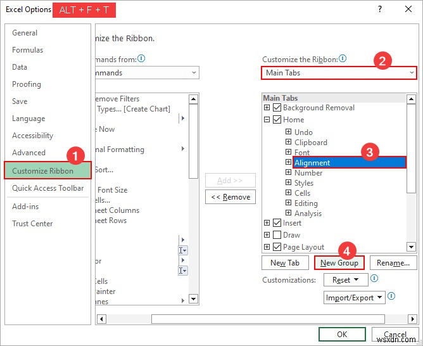Click commands list scroll down arrow
This screenshot has height=346, width=423.
tap(193, 298)
